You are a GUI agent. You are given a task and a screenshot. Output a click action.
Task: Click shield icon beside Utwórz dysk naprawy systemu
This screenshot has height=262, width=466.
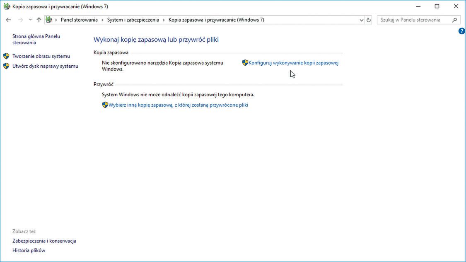tap(6, 66)
